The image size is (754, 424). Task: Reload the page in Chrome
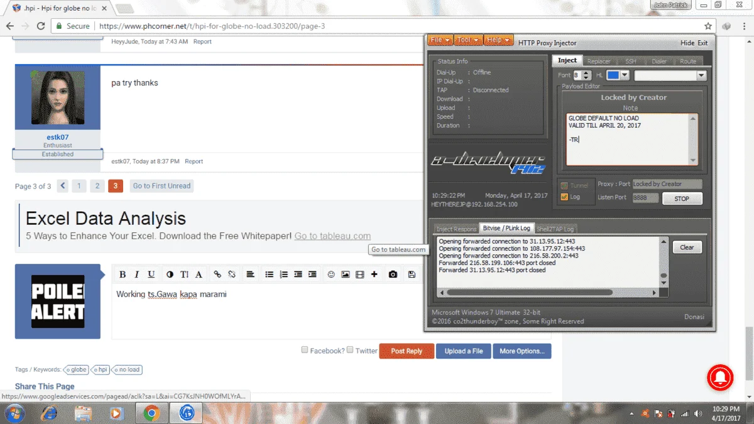[41, 26]
